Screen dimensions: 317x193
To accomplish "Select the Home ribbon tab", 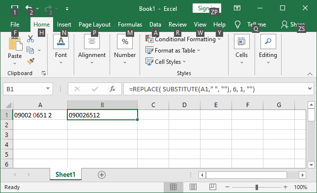I will [x=42, y=25].
